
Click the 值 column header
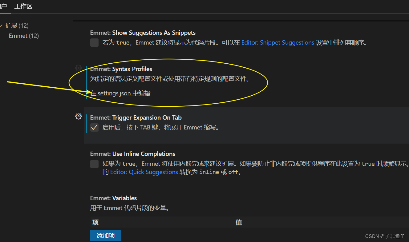click(x=239, y=222)
